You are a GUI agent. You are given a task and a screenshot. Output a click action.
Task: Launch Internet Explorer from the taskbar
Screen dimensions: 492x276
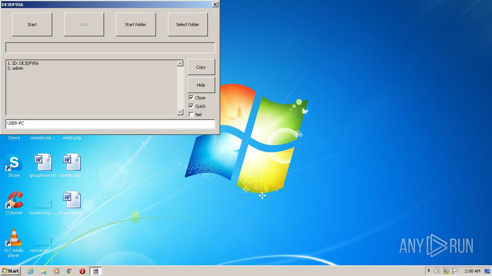30,271
